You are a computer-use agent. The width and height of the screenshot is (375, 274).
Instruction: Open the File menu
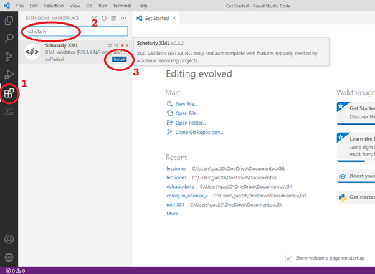tap(20, 6)
